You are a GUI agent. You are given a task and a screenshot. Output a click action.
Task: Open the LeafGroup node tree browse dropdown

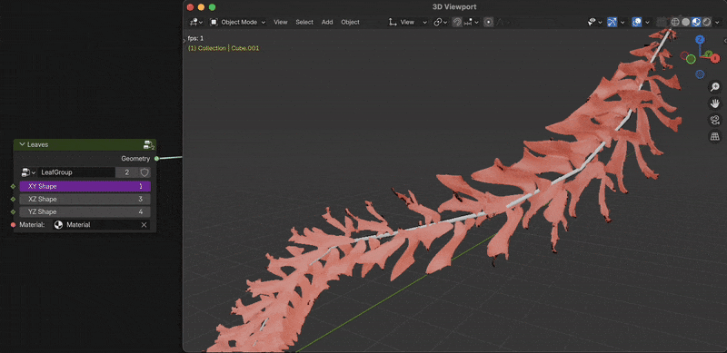pos(28,172)
